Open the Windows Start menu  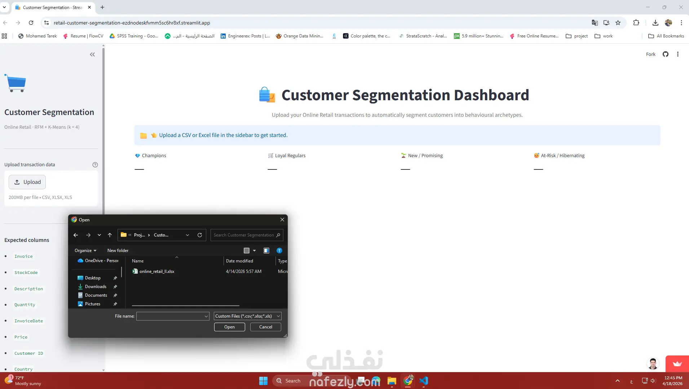(264, 381)
